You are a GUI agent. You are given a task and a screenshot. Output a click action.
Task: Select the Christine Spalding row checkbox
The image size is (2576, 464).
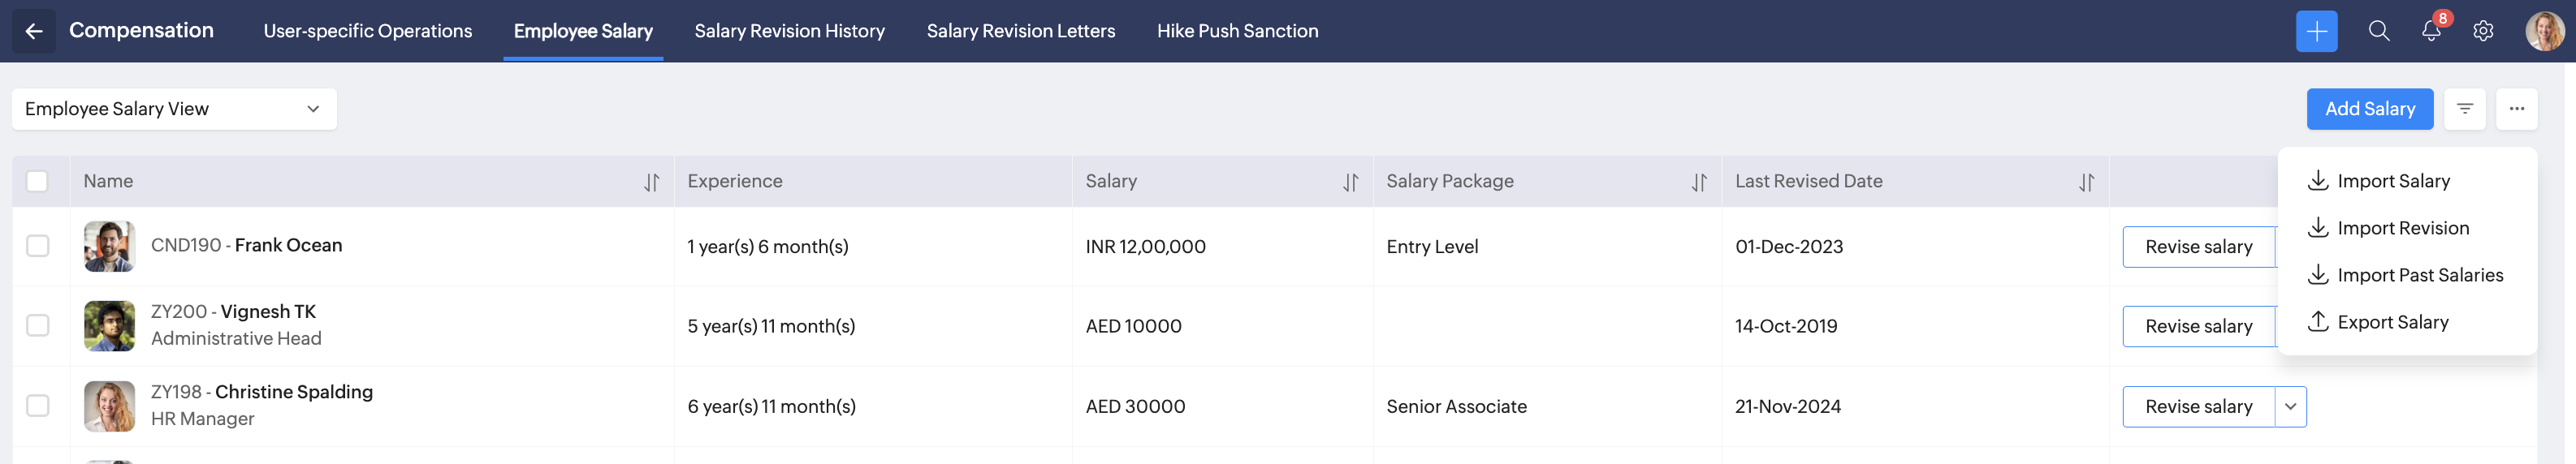pos(37,405)
